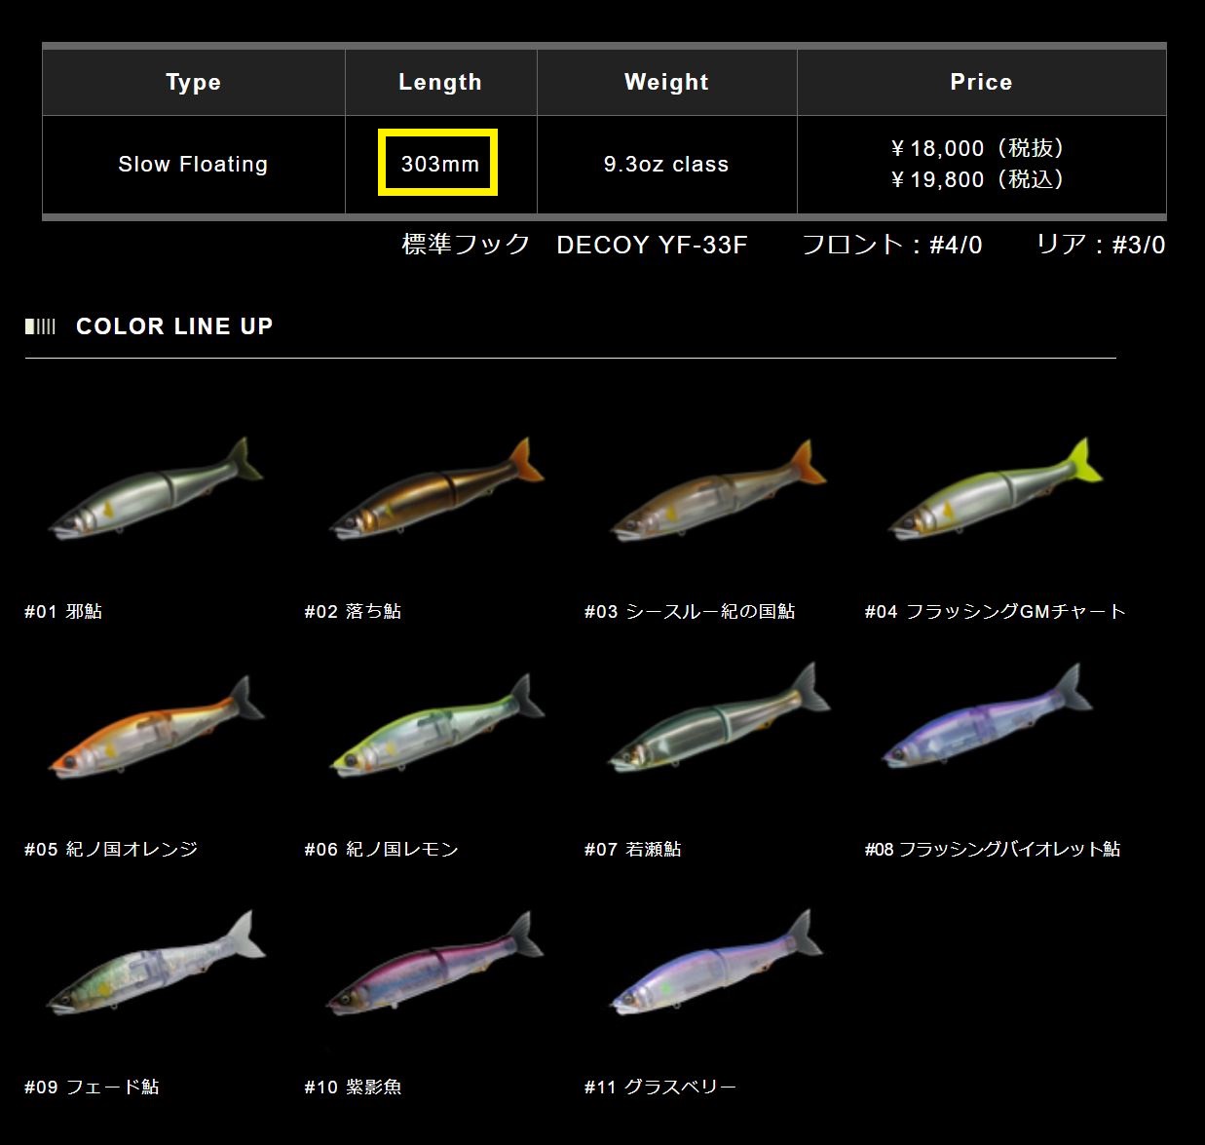
Task: Select the #11 グラスベリー lure image
Action: coord(716,967)
